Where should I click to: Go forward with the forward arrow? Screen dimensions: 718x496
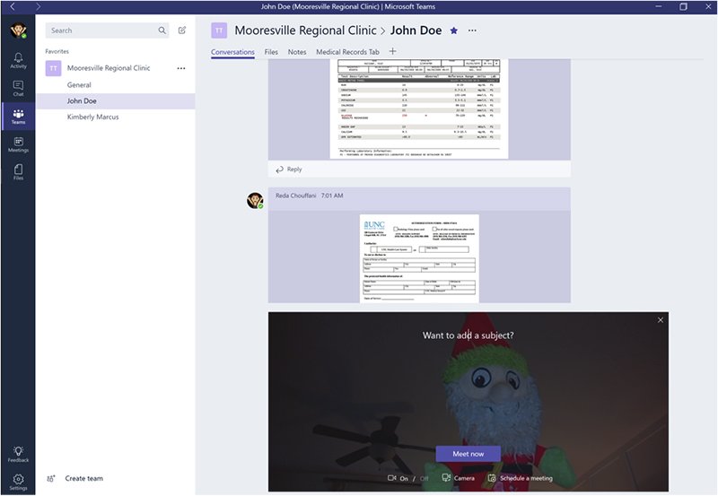tap(38, 6)
